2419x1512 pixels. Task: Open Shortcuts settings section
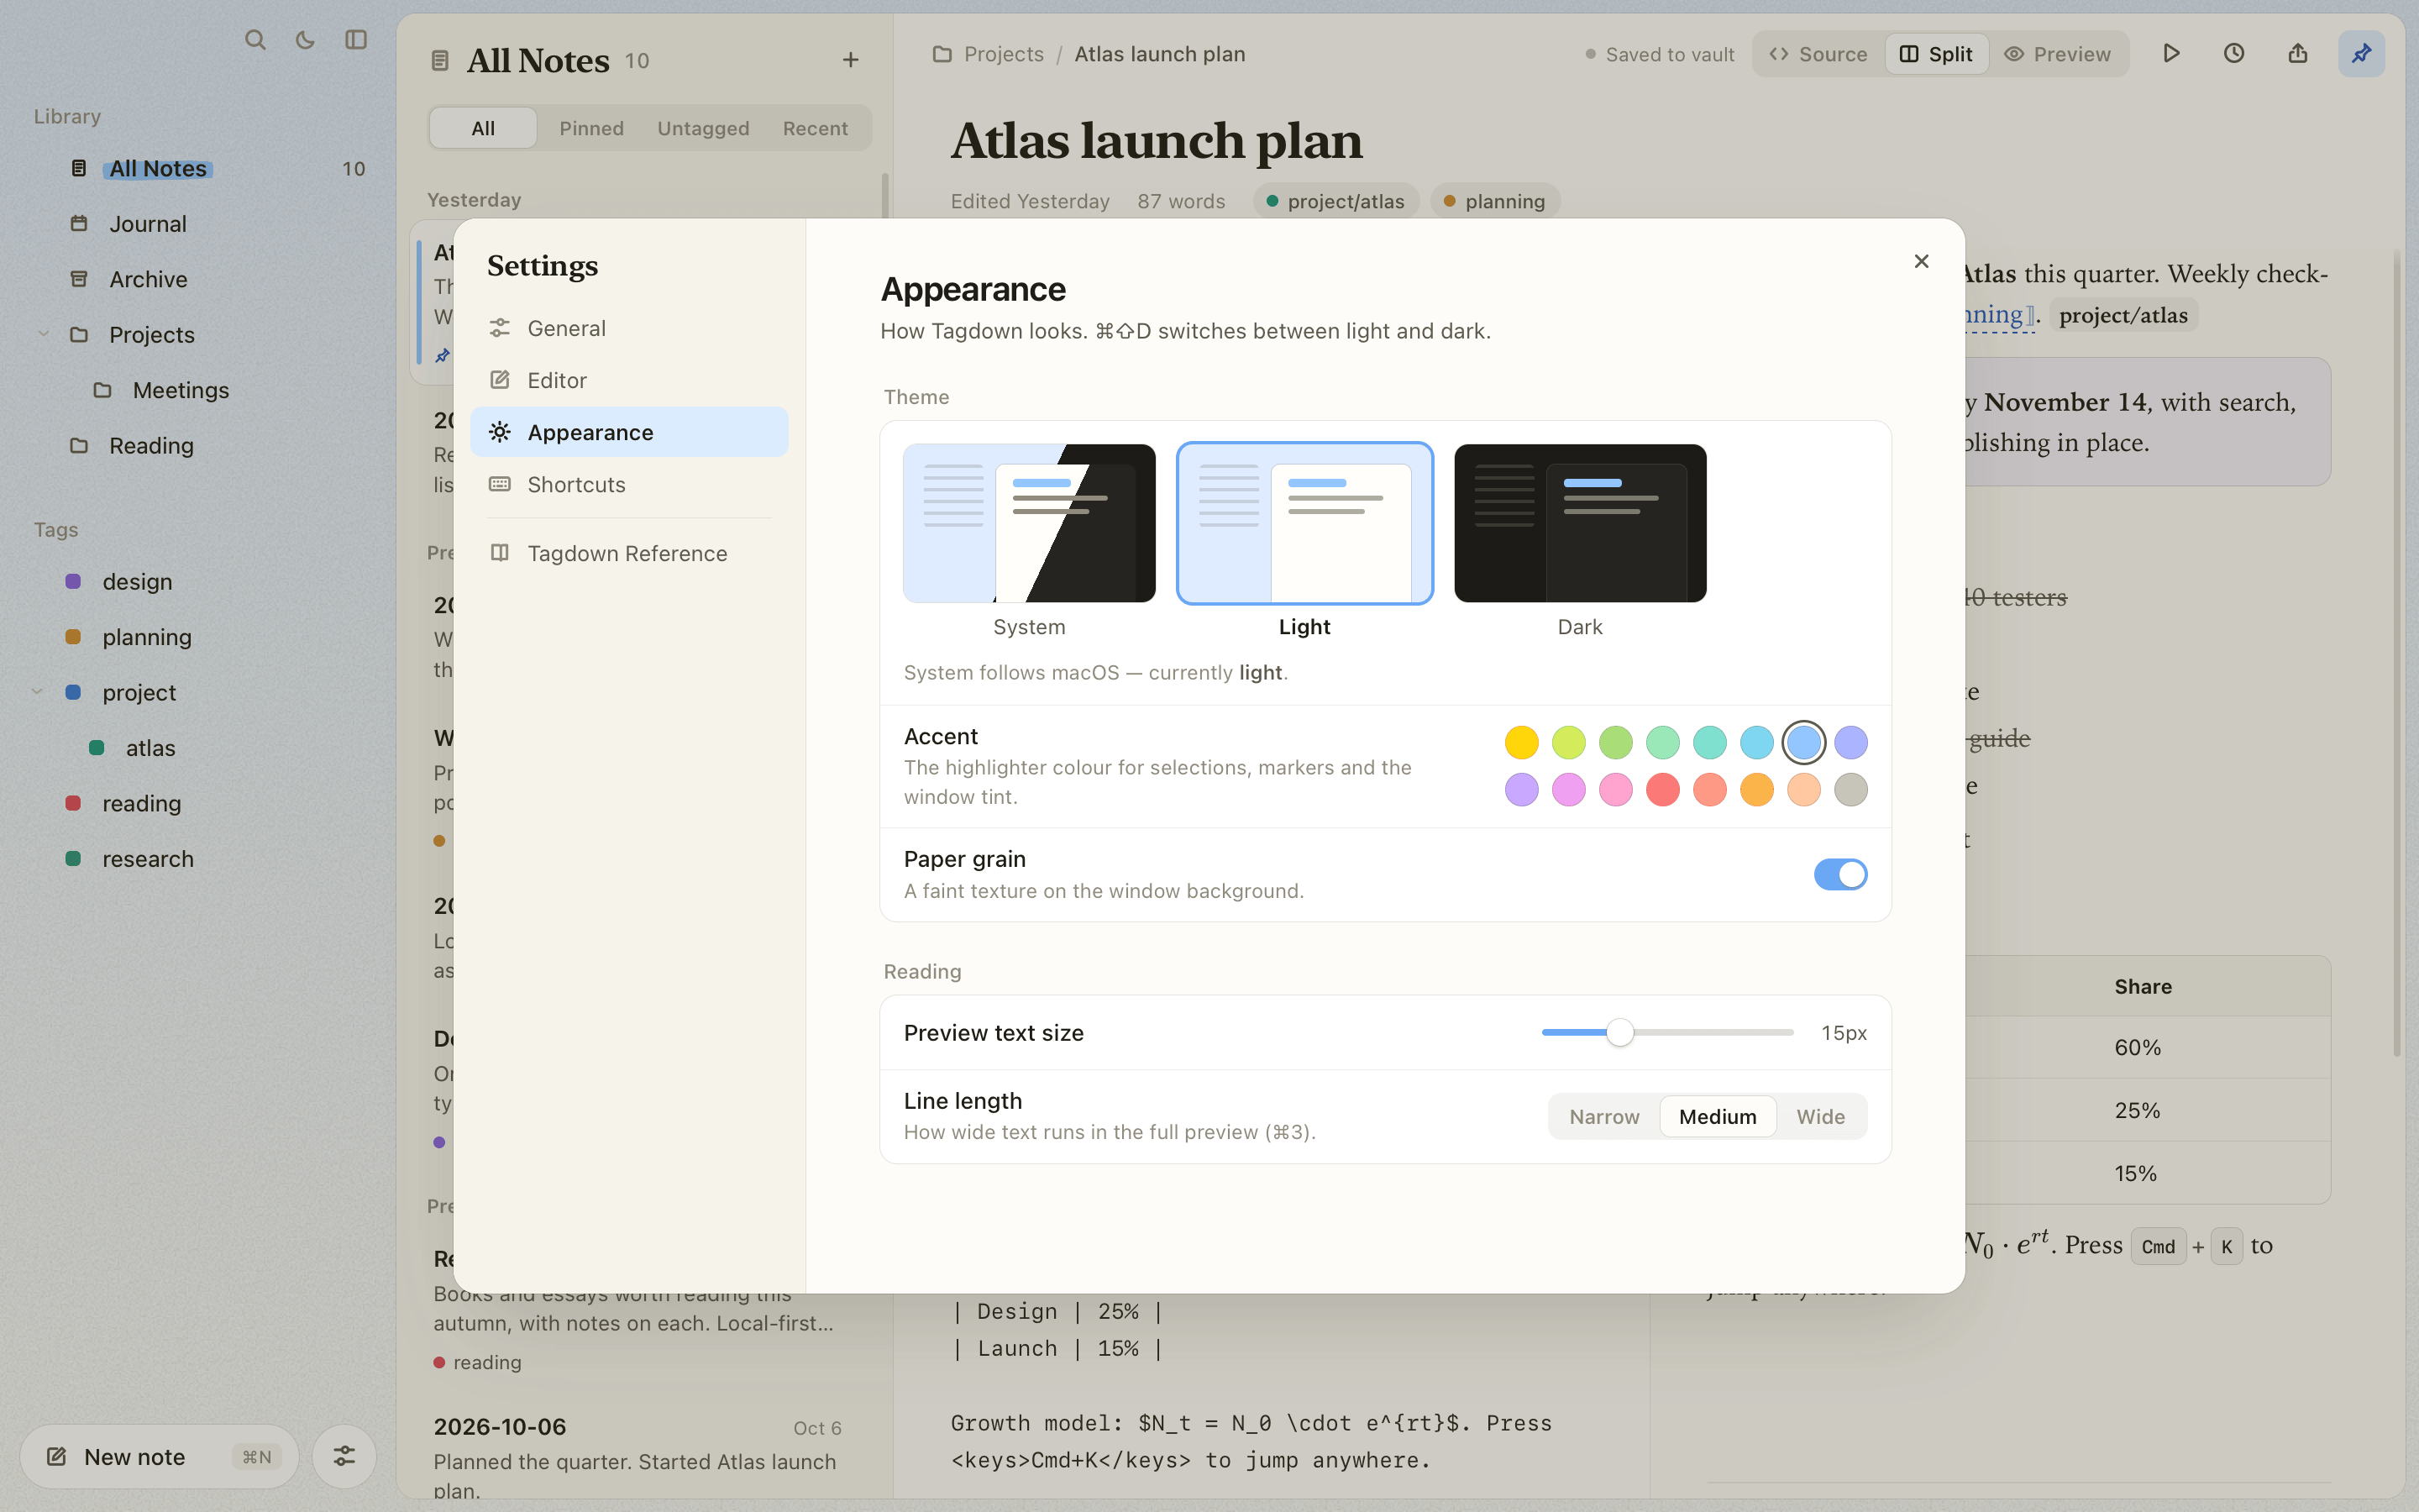(x=630, y=484)
